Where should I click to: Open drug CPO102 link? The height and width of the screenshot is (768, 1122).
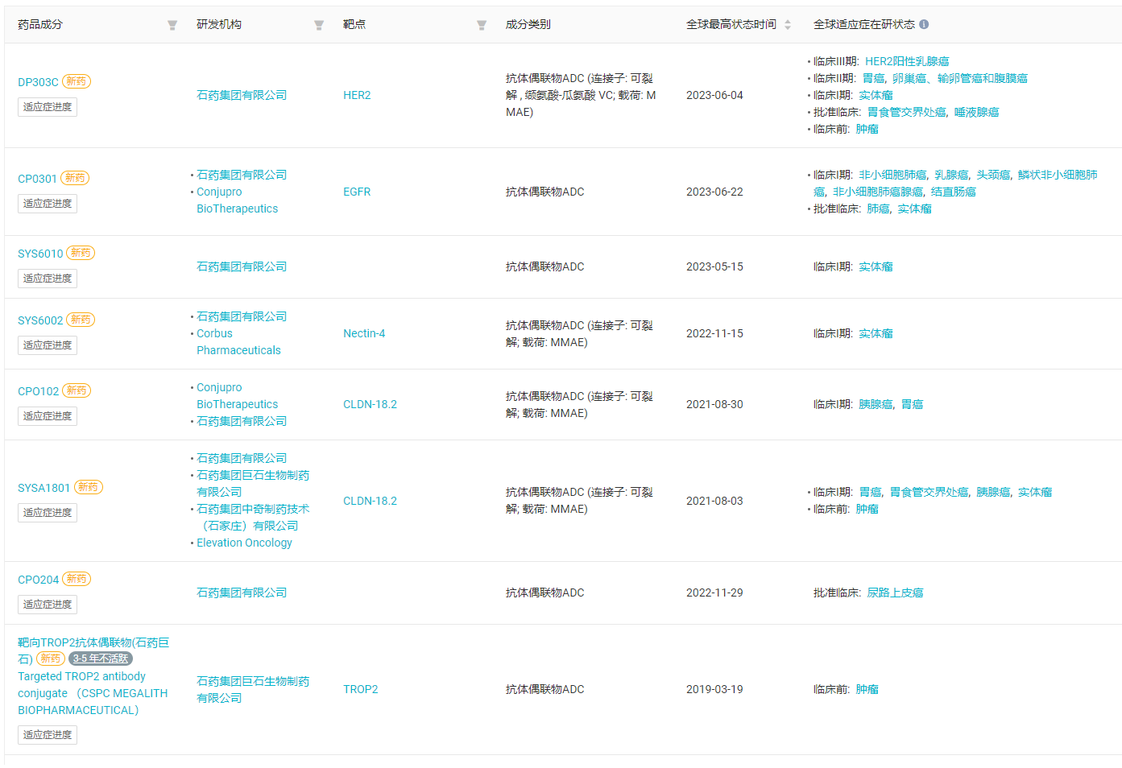(38, 391)
